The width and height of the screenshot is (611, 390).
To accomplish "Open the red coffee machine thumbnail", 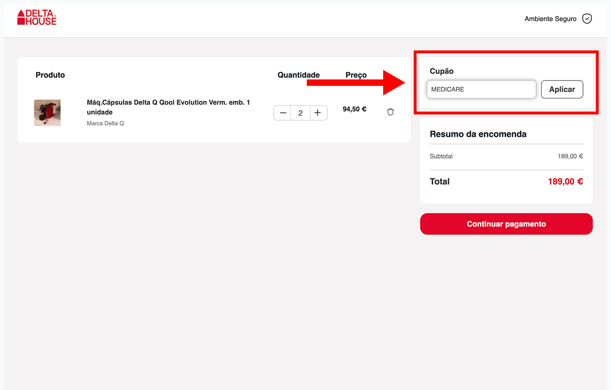I will tap(47, 113).
